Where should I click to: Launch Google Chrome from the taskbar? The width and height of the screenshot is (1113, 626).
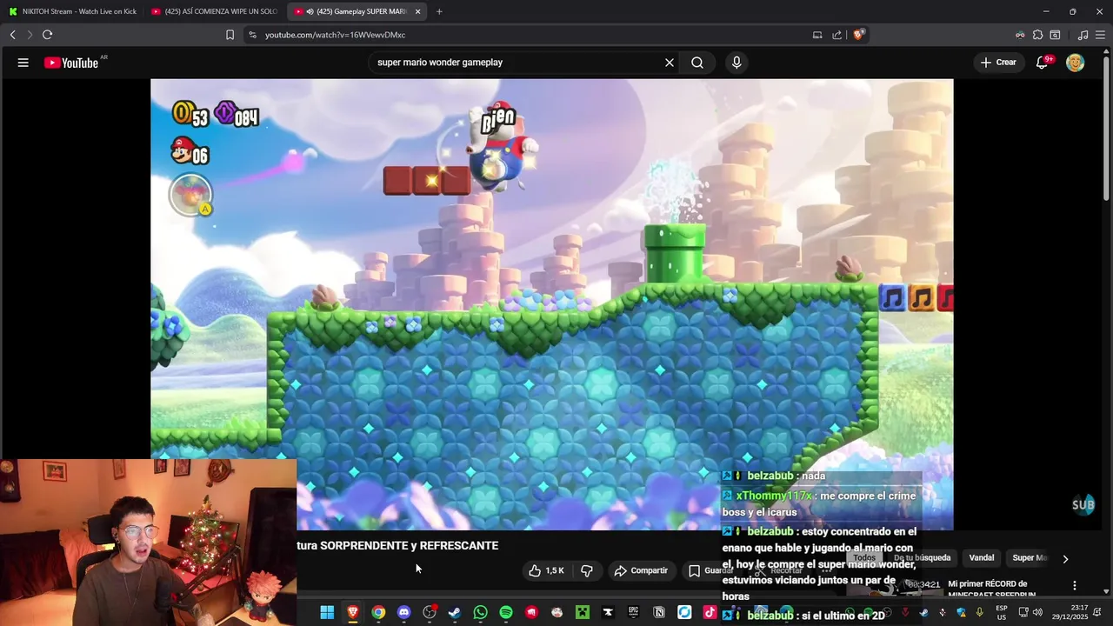pyautogui.click(x=378, y=613)
